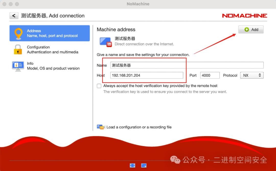276x171 pixels.
Task: Click the resize window icon in bottom bar
Action: click(144, 165)
